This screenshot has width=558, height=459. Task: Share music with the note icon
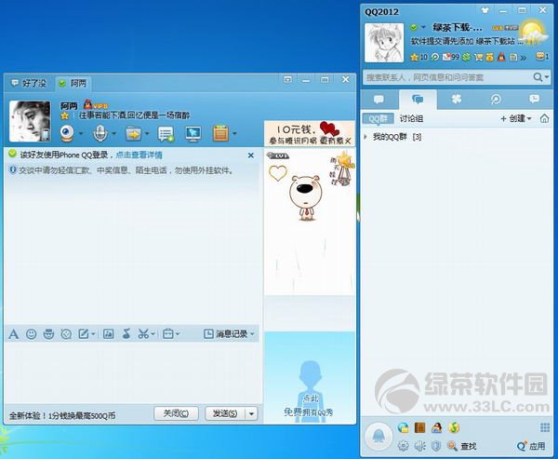126,334
